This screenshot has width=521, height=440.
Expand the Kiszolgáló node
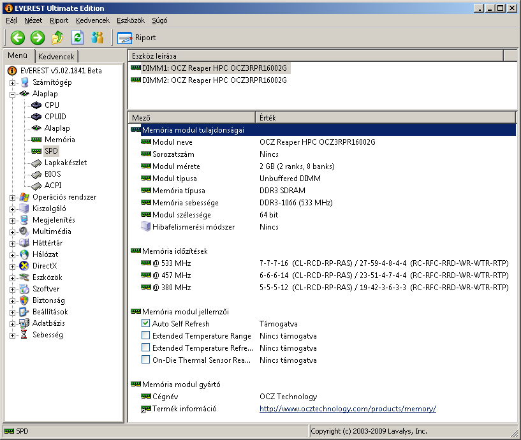(x=12, y=209)
